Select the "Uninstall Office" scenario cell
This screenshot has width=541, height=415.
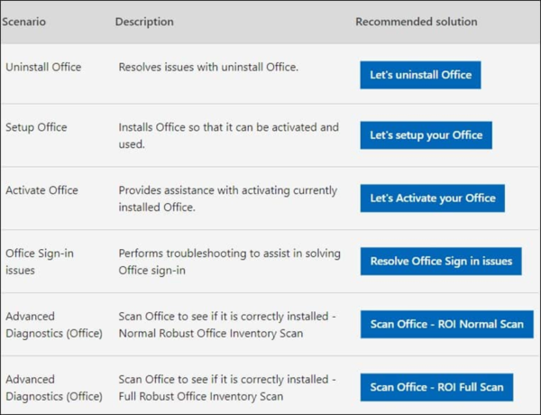43,68
